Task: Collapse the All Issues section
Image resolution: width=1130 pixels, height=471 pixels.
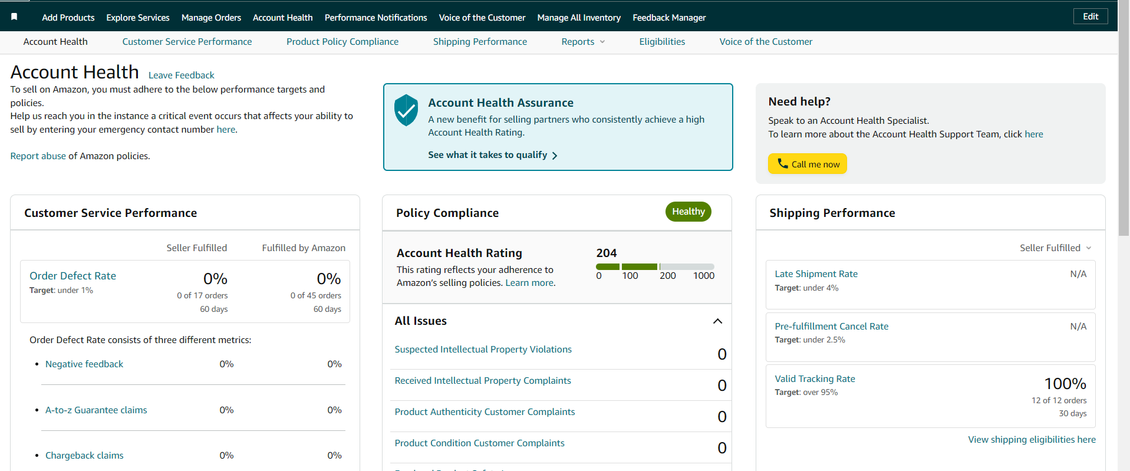Action: [717, 321]
